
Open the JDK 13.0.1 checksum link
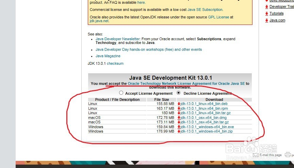(x=115, y=63)
